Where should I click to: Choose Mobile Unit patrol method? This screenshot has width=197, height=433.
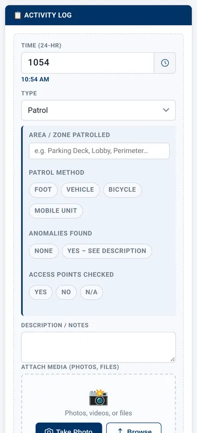56,210
